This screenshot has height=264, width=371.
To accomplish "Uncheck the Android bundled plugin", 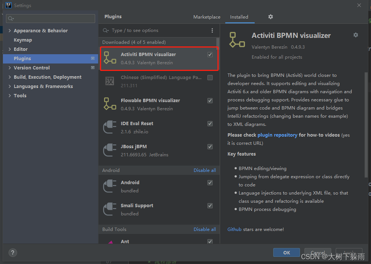I will click(x=210, y=183).
